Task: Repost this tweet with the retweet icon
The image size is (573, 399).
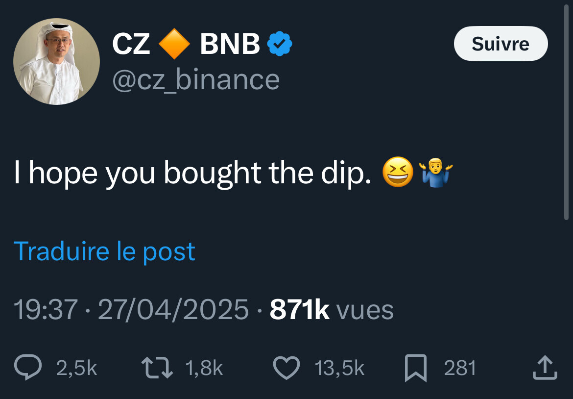Action: pyautogui.click(x=157, y=369)
